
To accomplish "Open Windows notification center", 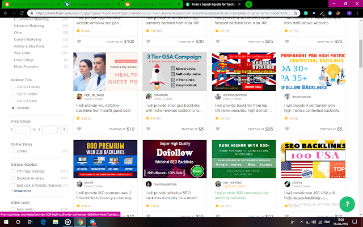I will [354, 222].
